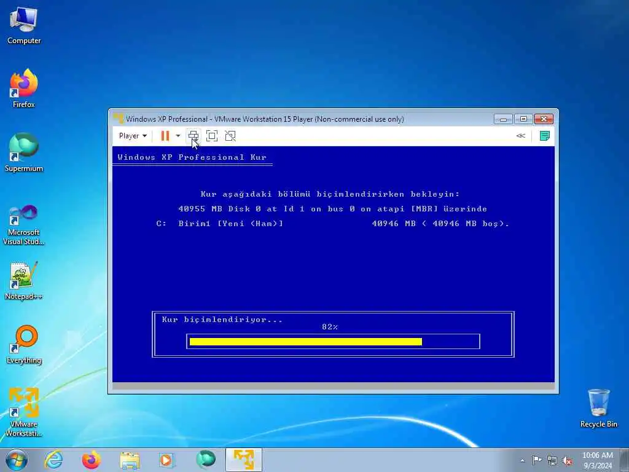The image size is (629, 472).
Task: Minimize the VMware Player window
Action: click(x=503, y=119)
